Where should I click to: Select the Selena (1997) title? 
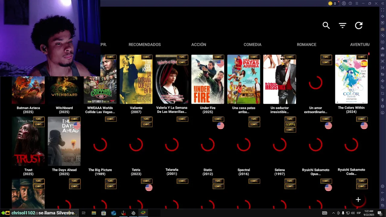click(280, 172)
